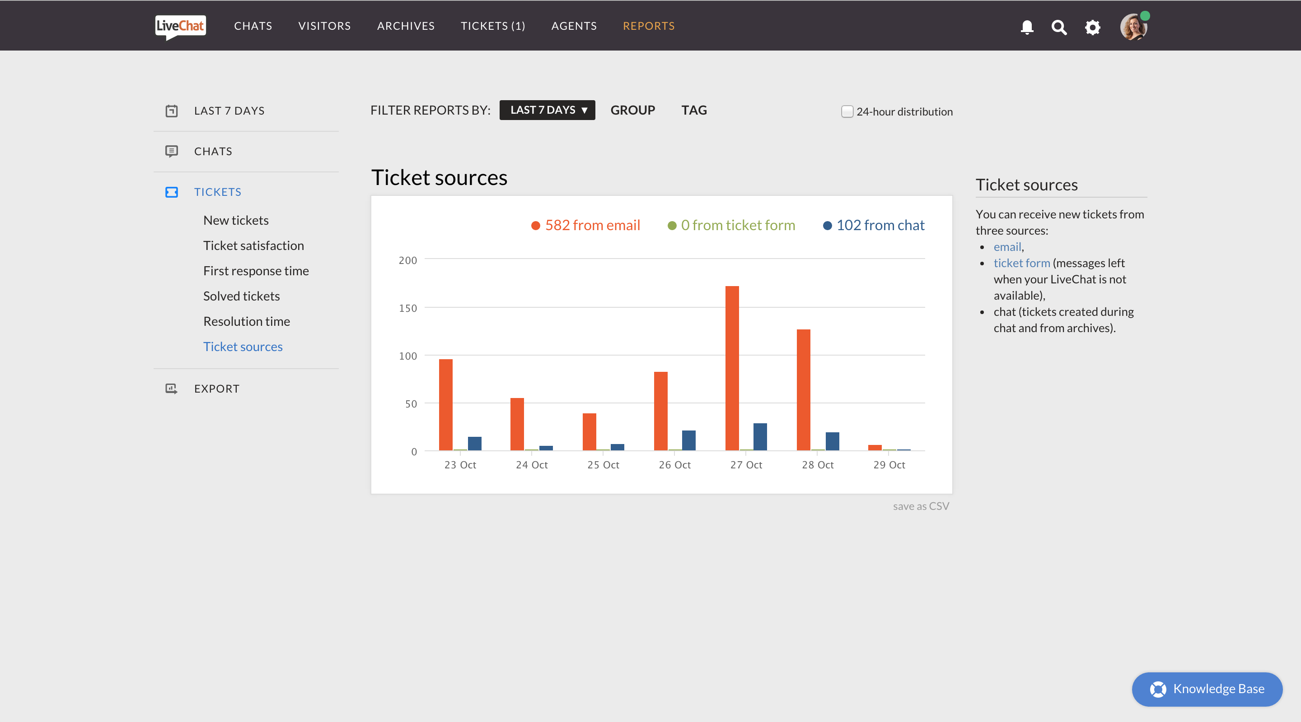Switch to the ARCHIVES tab
This screenshot has width=1301, height=722.
pos(406,26)
